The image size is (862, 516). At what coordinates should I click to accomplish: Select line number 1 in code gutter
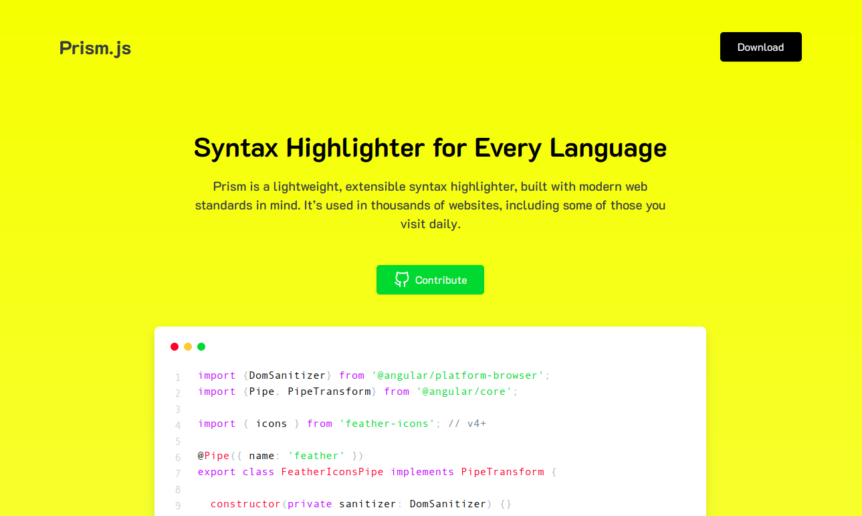pyautogui.click(x=178, y=377)
